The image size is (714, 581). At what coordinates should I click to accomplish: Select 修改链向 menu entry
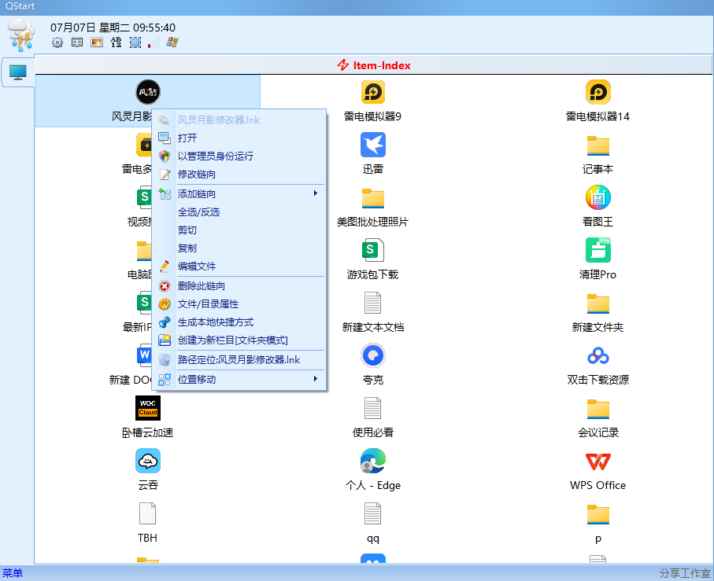(x=239, y=174)
